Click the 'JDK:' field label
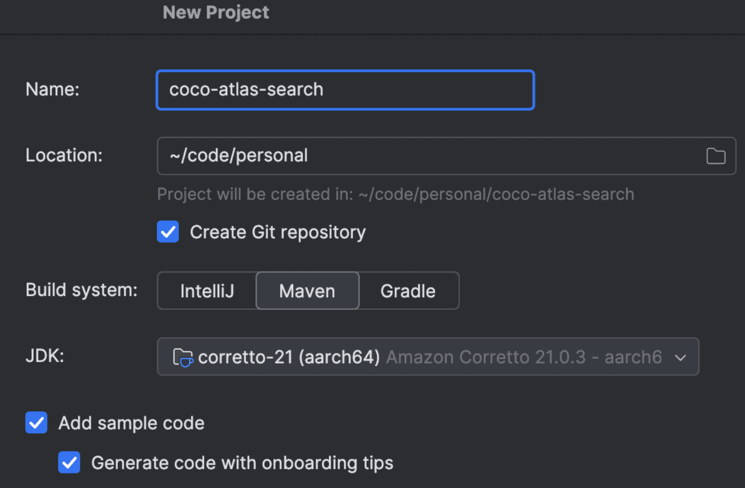This screenshot has width=745, height=488. (x=45, y=356)
